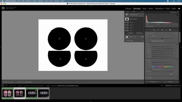Toggle Reset Sliders Automatically checkbox
The height and width of the screenshot is (102, 182).
tap(151, 41)
